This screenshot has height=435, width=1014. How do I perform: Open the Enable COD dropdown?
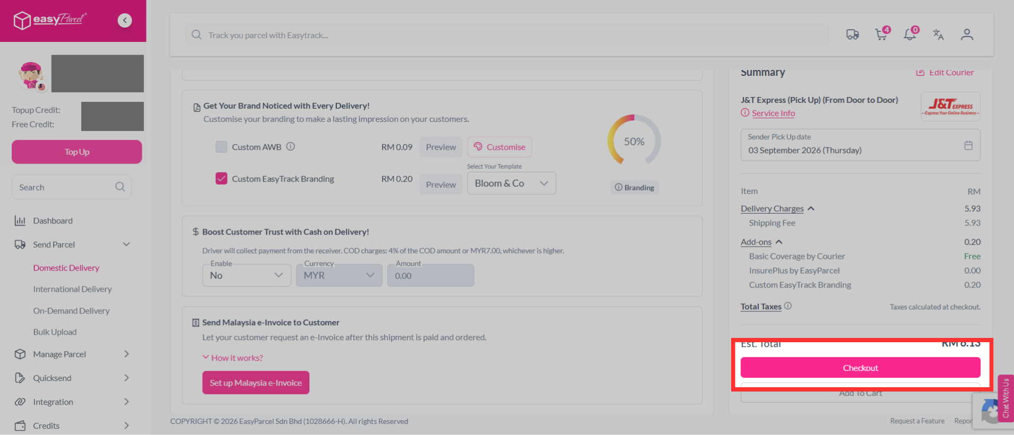[x=247, y=275]
